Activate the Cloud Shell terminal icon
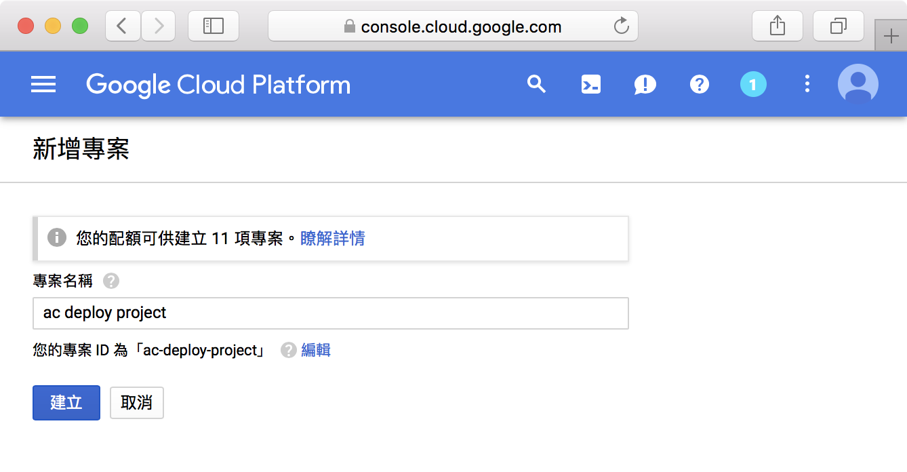 pos(591,84)
